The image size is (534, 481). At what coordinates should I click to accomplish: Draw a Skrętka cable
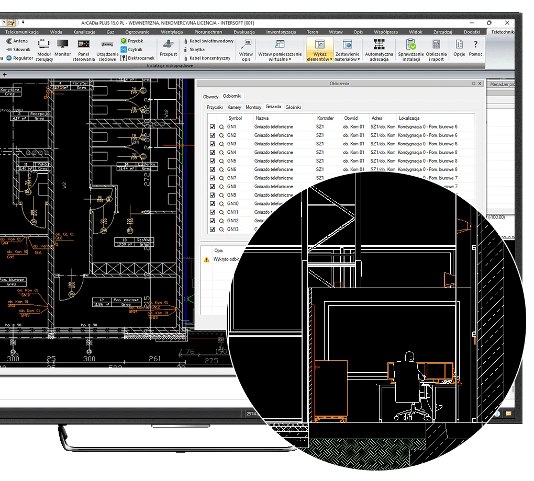coord(194,49)
